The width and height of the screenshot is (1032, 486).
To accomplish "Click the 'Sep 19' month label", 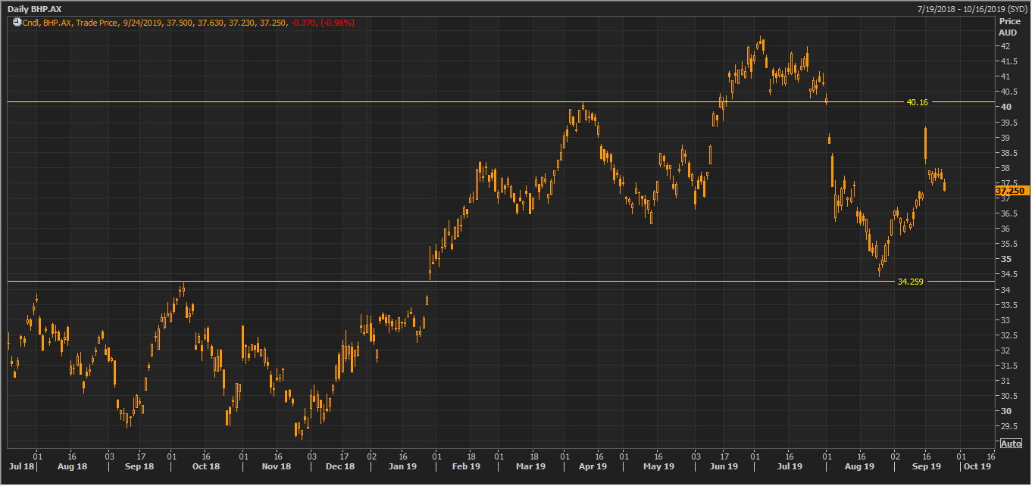I will coord(927,466).
